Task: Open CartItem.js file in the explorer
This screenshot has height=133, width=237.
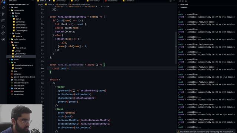Action: coord(20,22)
